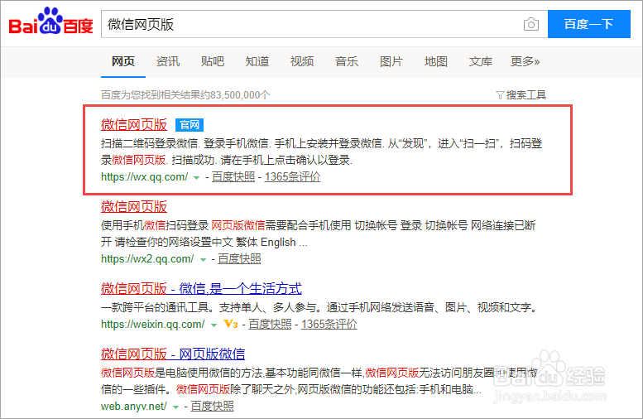The width and height of the screenshot is (643, 419).
Task: Open 微信网页版 - 微信,是一个生活方式 result
Action: coord(201,288)
